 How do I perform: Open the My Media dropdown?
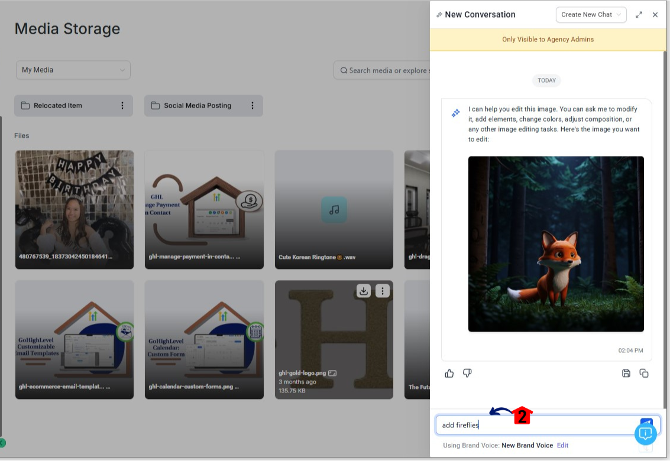tap(73, 70)
